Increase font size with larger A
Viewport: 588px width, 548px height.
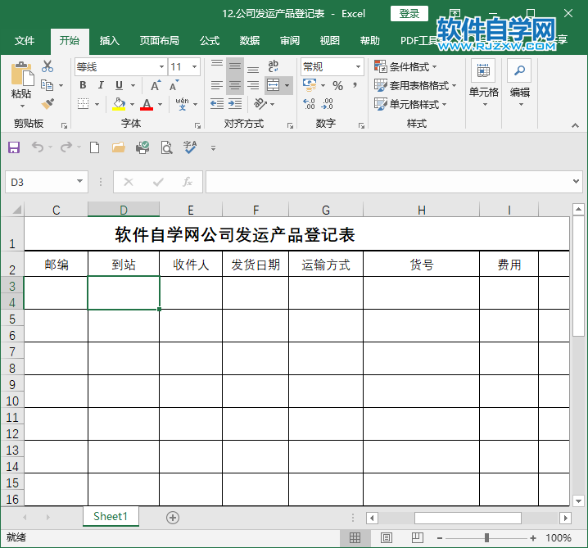(156, 86)
